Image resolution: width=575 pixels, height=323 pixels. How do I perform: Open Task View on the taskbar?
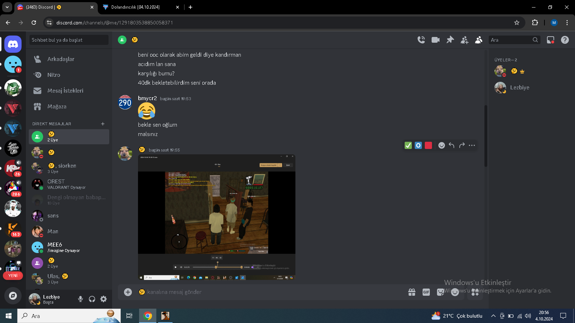coord(129,316)
